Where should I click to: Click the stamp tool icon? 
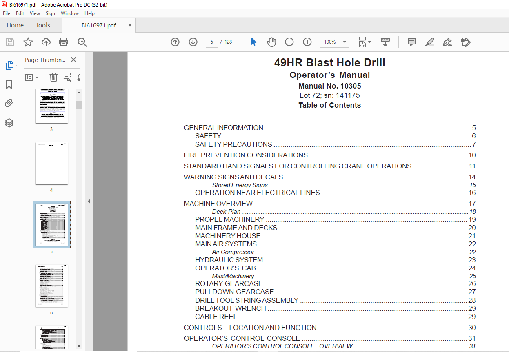[x=465, y=42]
